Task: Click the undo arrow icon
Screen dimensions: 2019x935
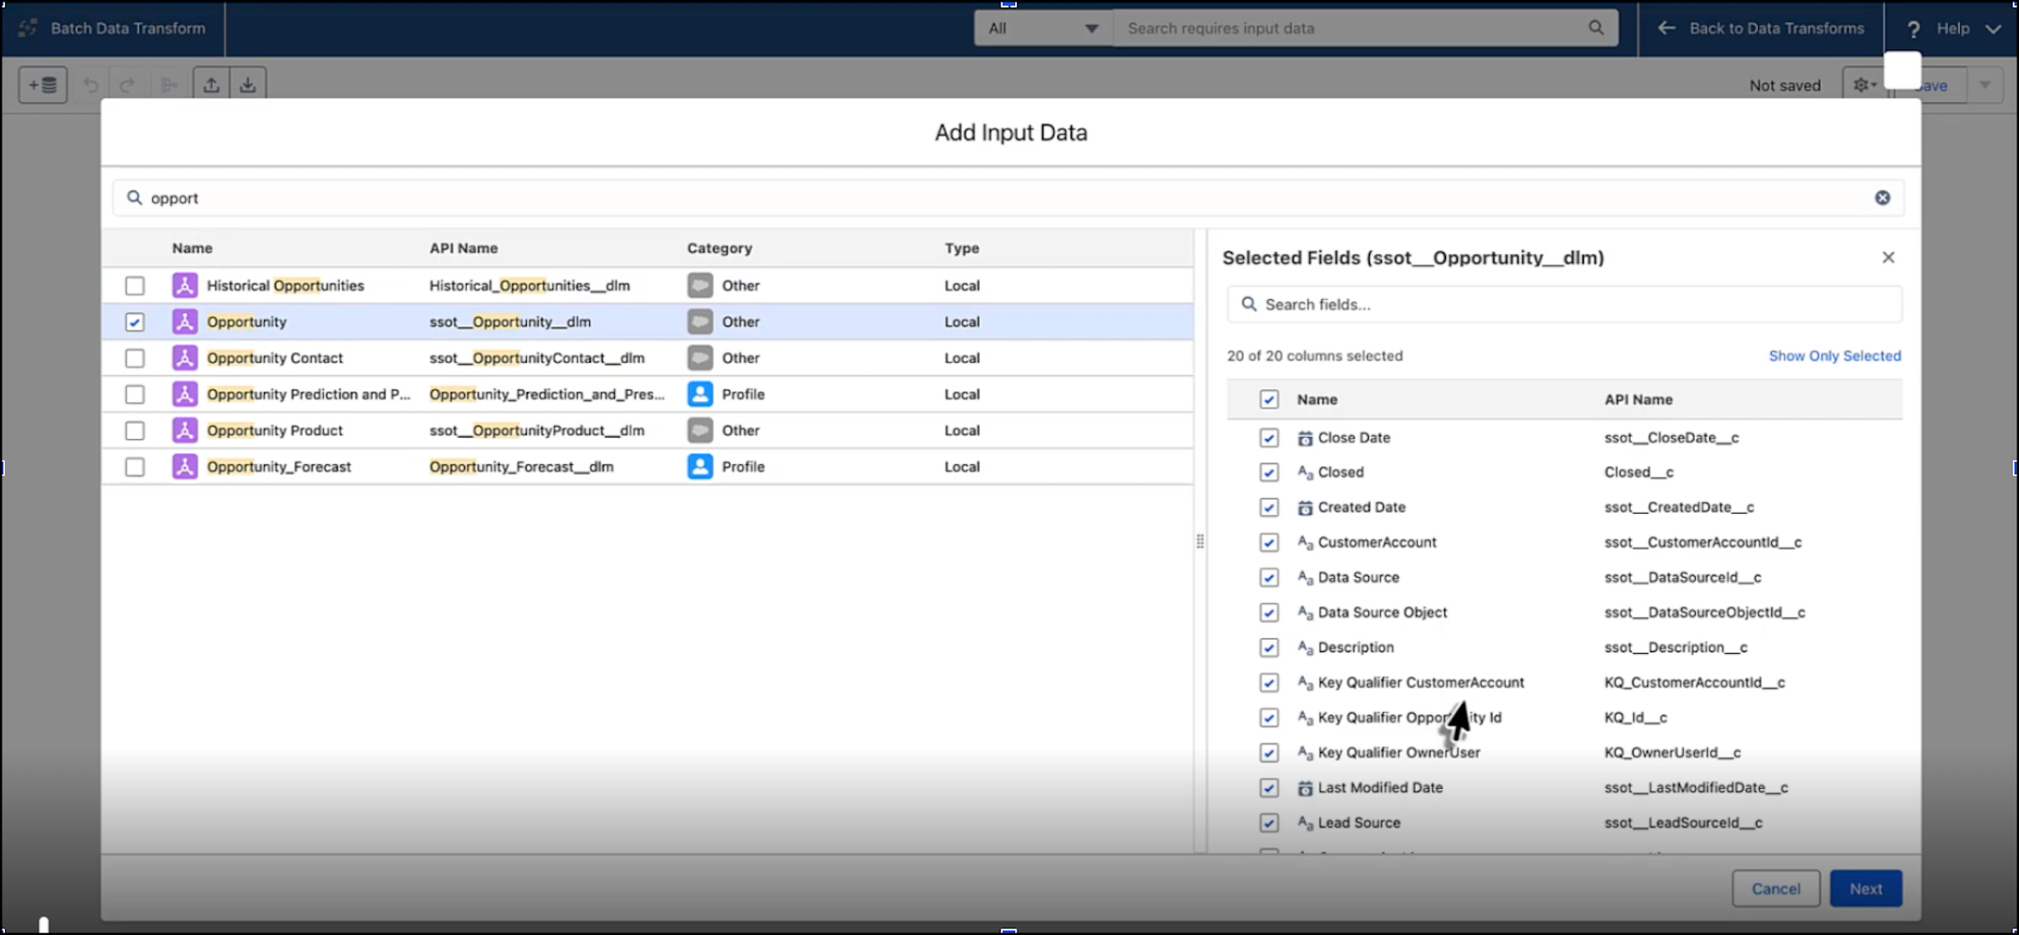Action: (91, 85)
